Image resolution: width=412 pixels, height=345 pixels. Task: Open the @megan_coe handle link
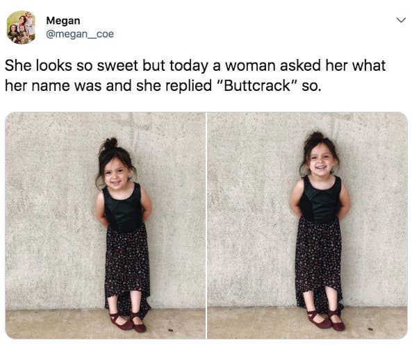80,34
